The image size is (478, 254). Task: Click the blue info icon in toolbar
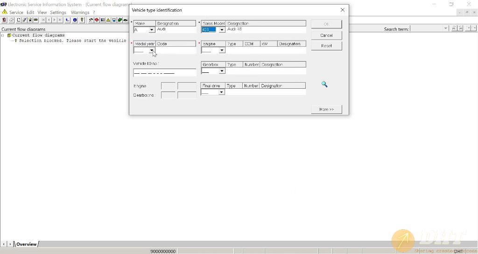(75, 20)
